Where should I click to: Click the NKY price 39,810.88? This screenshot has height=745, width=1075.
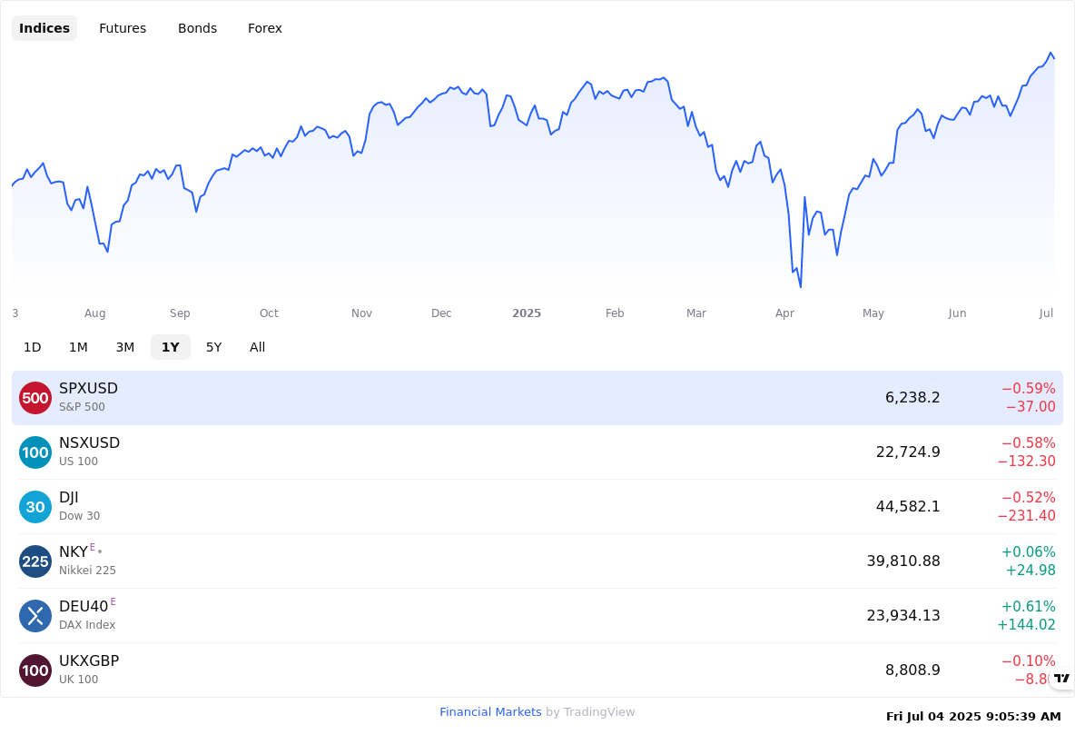pyautogui.click(x=903, y=561)
